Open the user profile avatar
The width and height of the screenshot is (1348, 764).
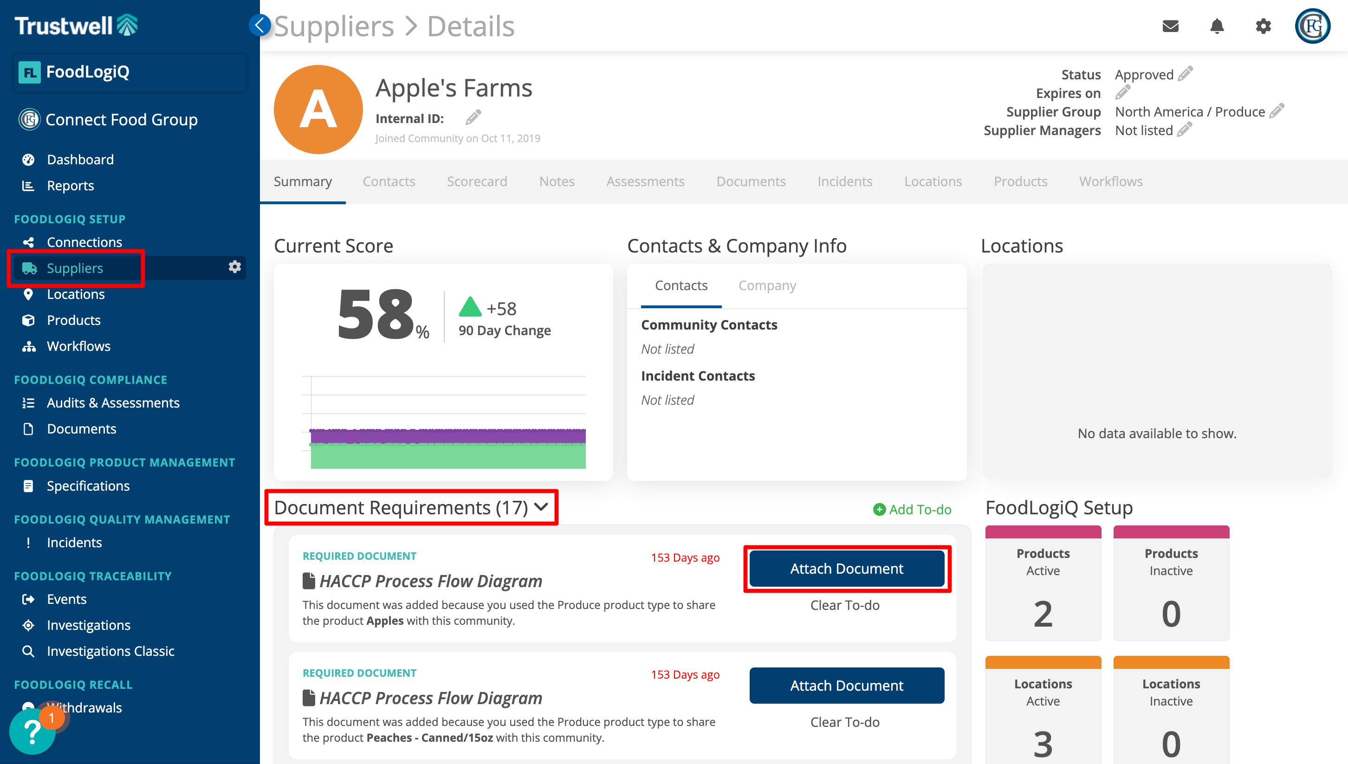click(x=1313, y=26)
